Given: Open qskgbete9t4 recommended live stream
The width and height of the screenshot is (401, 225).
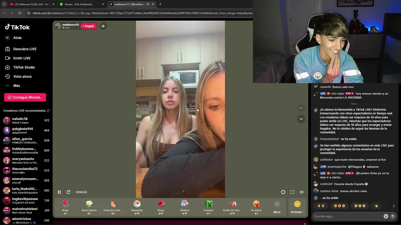Looking at the screenshot, I should pyautogui.click(x=26, y=131).
